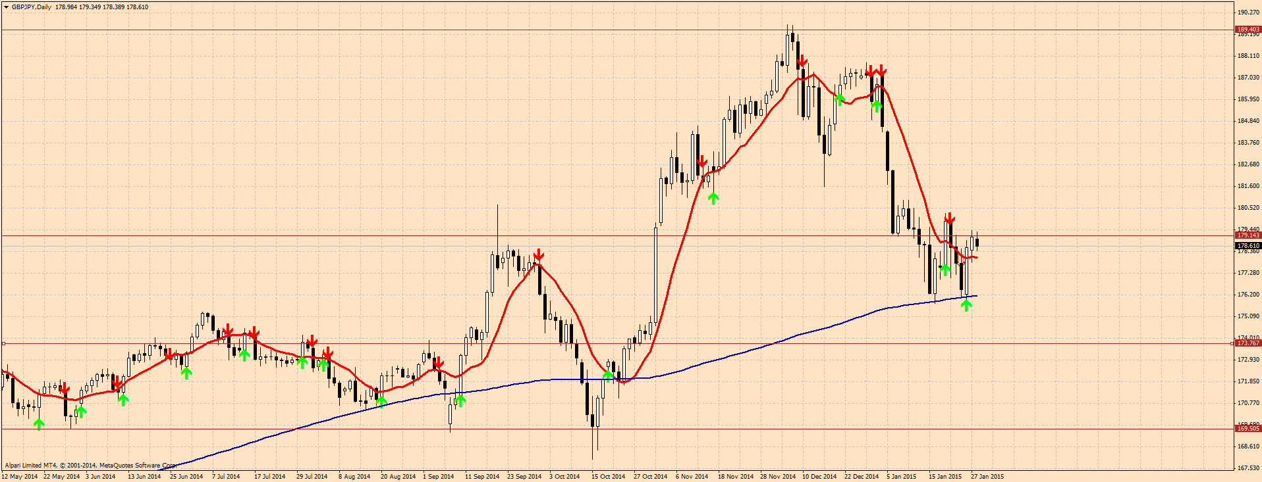The width and height of the screenshot is (1262, 482).
Task: Click the 168.610 price scale label
Action: click(1249, 446)
